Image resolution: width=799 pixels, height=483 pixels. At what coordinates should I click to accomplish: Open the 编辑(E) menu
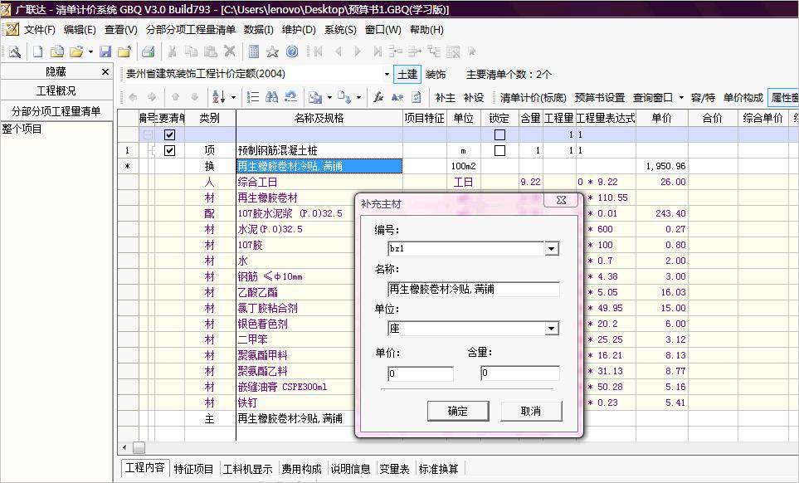(x=80, y=30)
